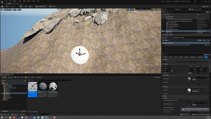
Task: Open the material slot asset dropdown
Action: pyautogui.click(x=197, y=89)
